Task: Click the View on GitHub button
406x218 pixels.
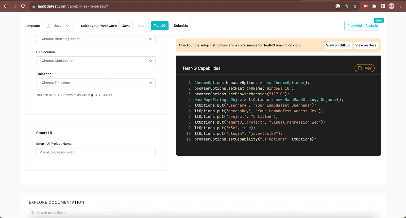Action: pos(338,45)
